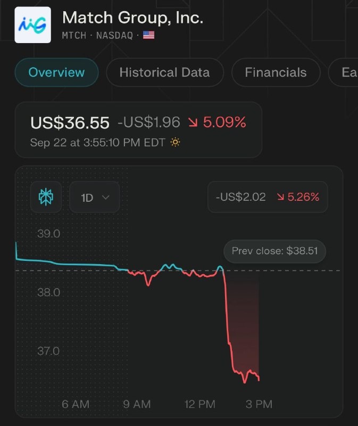Viewport: 358px width, 426px height.
Task: Open the Financials tab
Action: pos(276,72)
